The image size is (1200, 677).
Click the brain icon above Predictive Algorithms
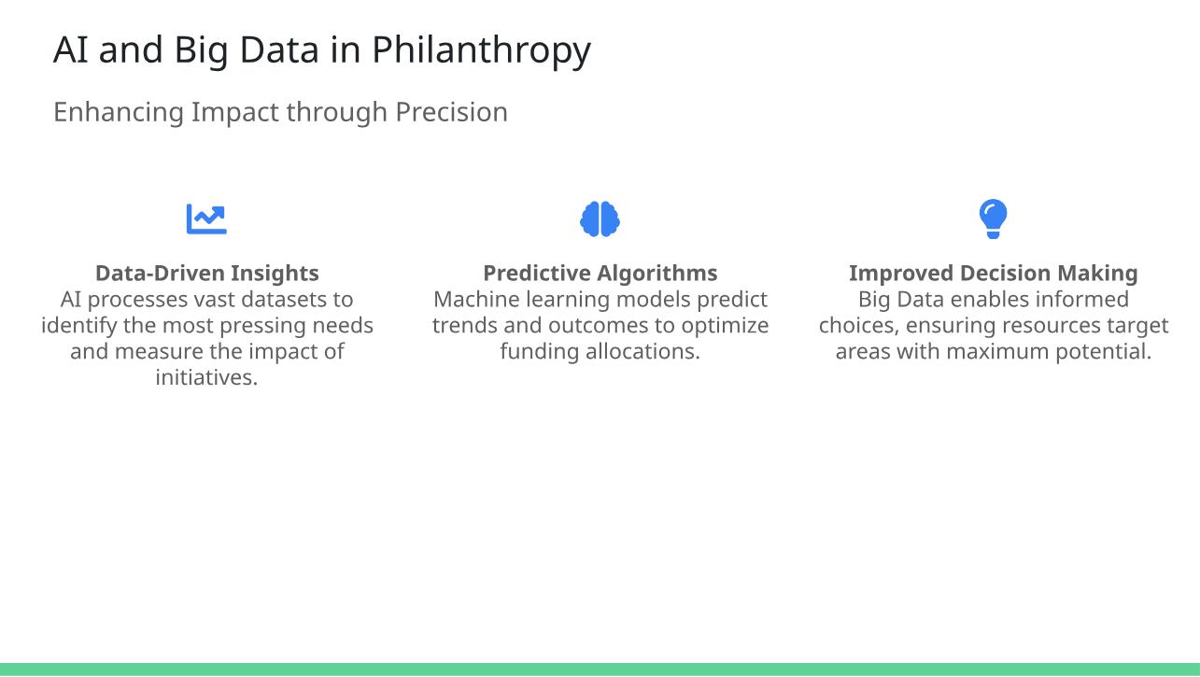click(600, 219)
